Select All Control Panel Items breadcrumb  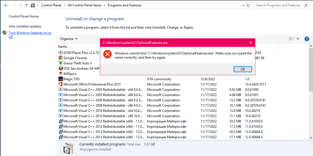tap(84, 5)
